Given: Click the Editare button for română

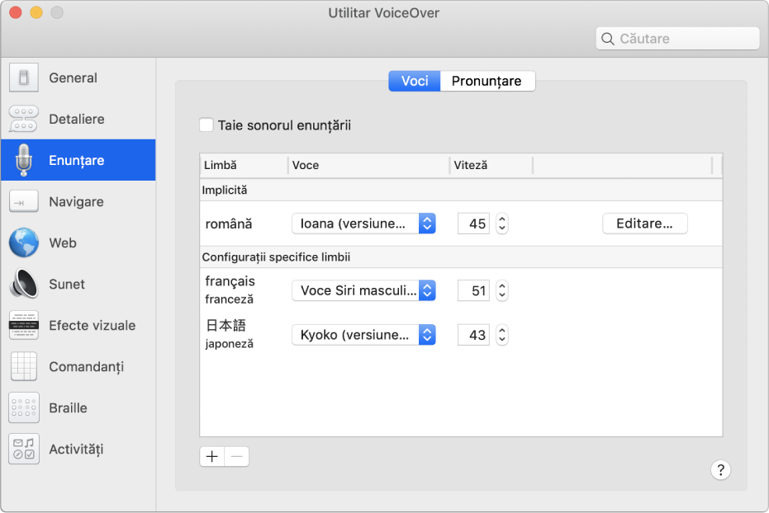Looking at the screenshot, I should (644, 223).
